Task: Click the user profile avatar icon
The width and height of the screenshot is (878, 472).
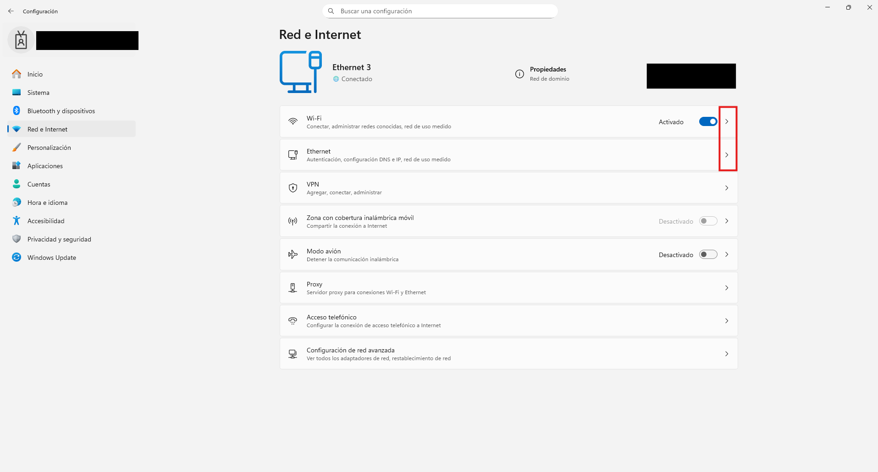Action: pos(21,40)
